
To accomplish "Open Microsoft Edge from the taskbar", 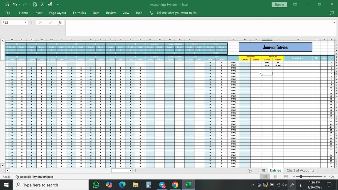I will coord(122,185).
